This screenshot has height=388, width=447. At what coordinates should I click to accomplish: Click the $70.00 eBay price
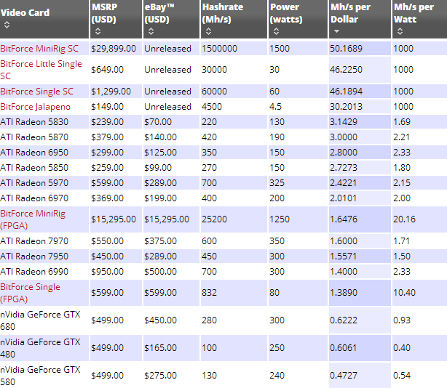158,122
